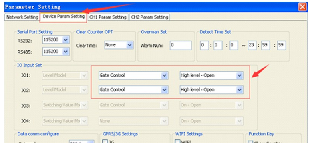
Task: Toggle the Function Key checkbox
Action: [251, 143]
